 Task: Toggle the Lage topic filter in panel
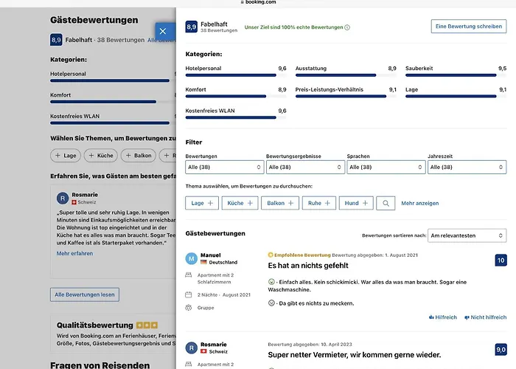(x=202, y=203)
